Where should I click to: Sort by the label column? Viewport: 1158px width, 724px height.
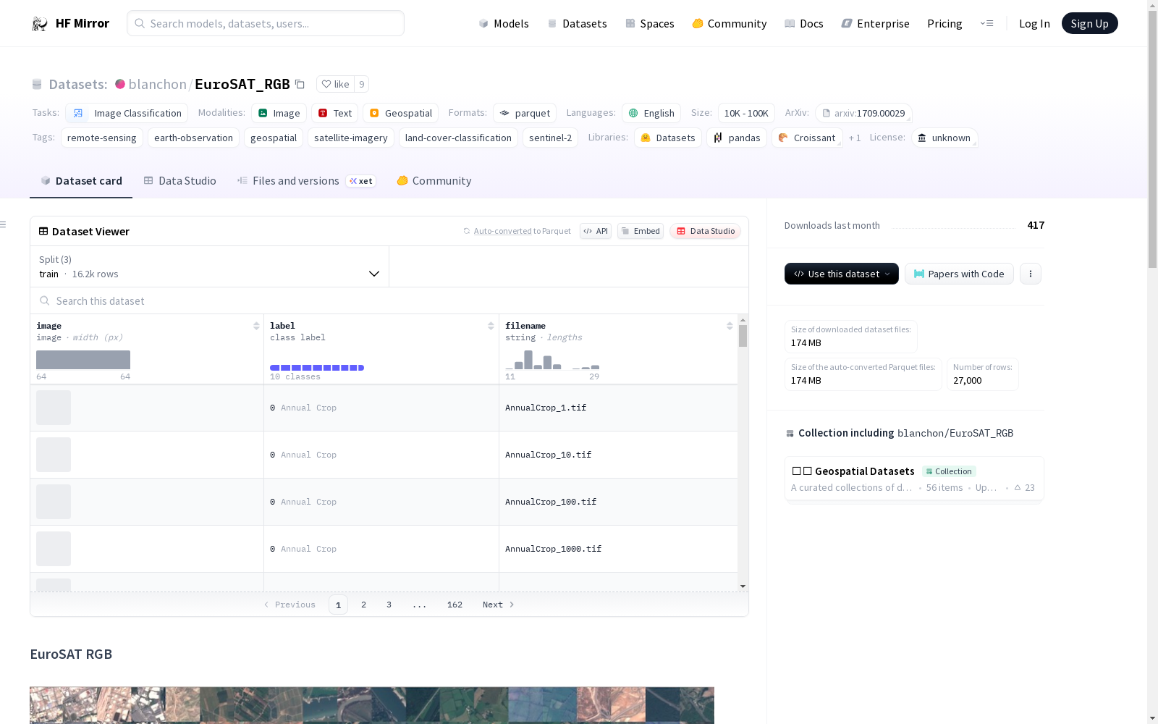coord(491,326)
